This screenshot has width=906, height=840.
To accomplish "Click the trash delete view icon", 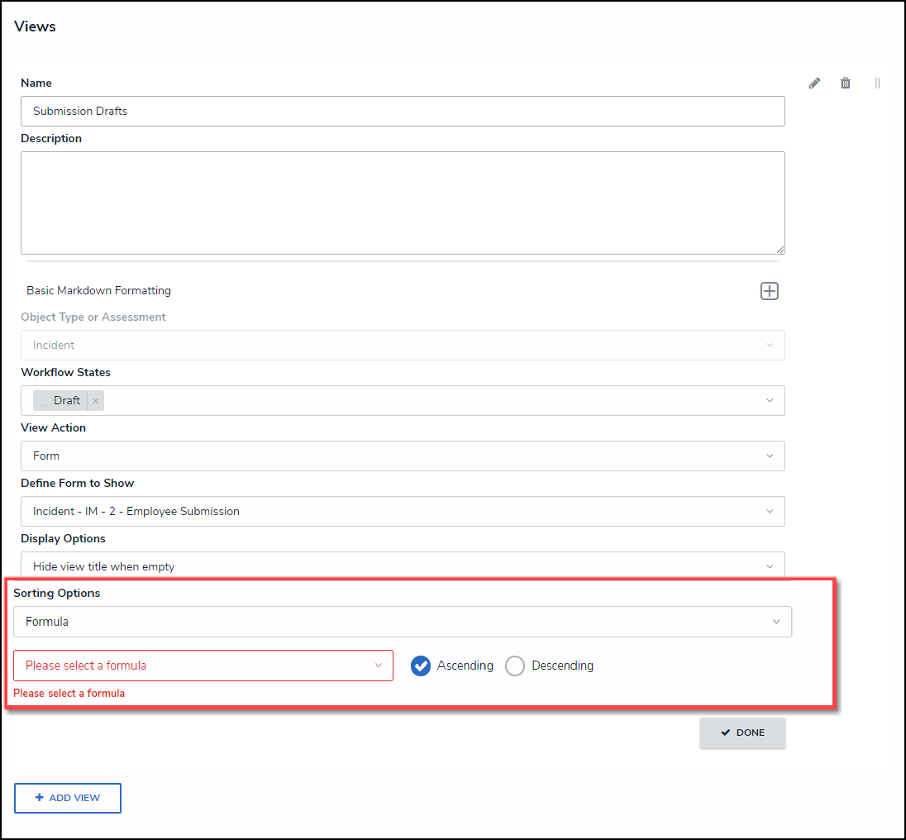I will coord(845,83).
